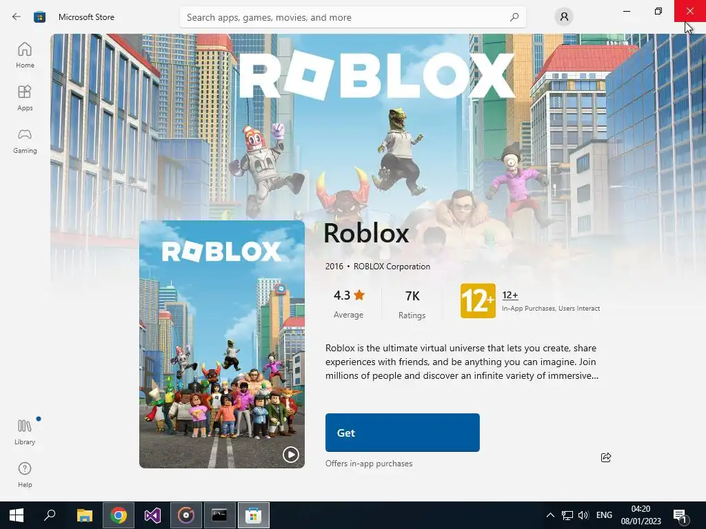Image resolution: width=706 pixels, height=529 pixels.
Task: Click the 'Offers in-app purchases' text
Action: pyautogui.click(x=369, y=464)
